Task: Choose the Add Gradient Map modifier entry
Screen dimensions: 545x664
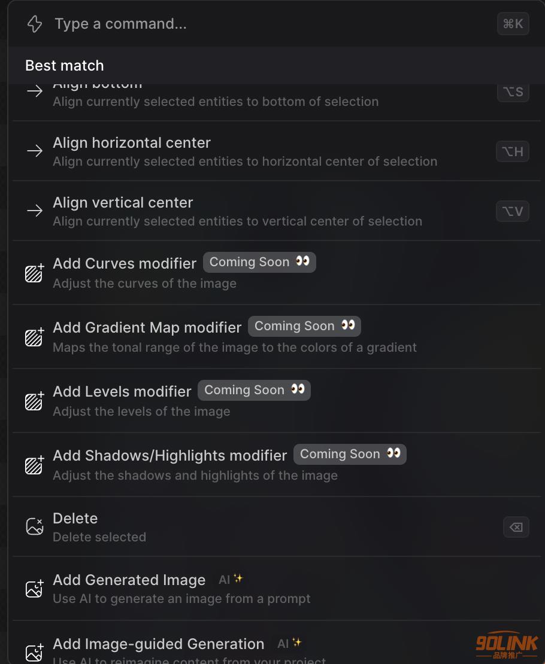Action: (x=276, y=337)
